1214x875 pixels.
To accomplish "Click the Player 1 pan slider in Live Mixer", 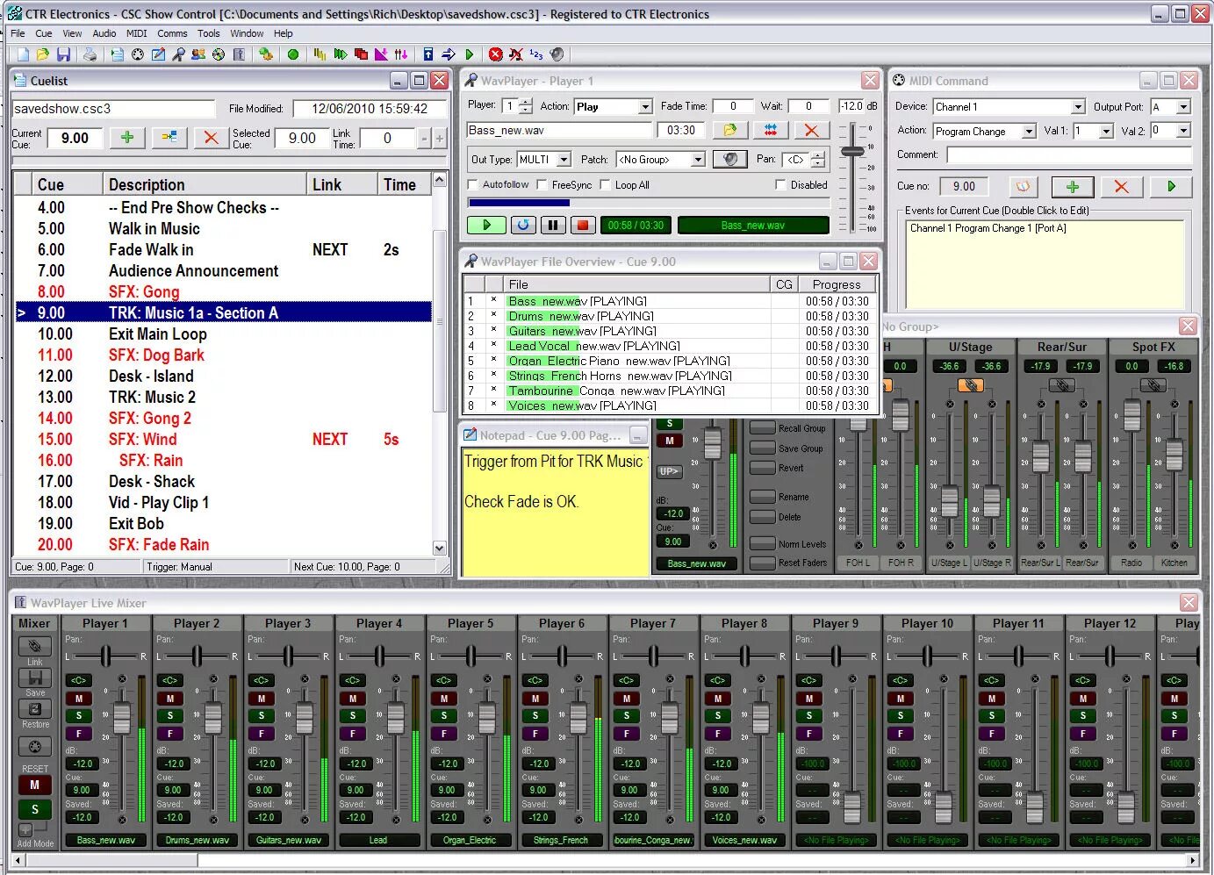I will coord(105,656).
